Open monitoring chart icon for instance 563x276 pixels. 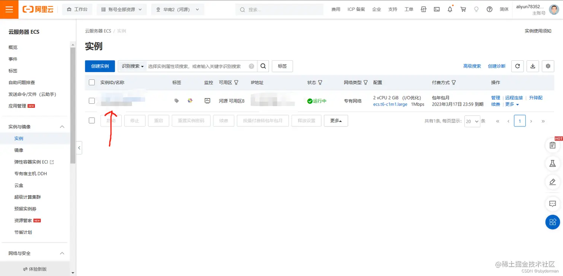point(207,101)
